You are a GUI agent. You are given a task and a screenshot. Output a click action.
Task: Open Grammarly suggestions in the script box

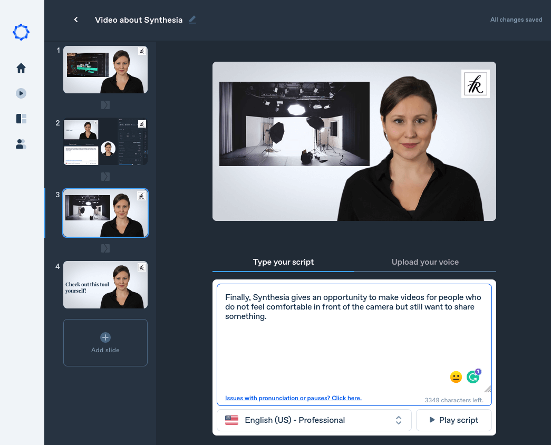[x=473, y=376]
